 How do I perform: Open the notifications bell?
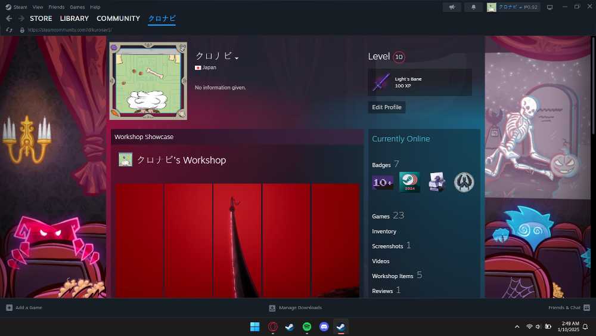point(473,7)
